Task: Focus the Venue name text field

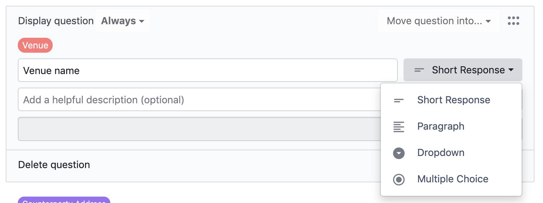Action: [208, 70]
